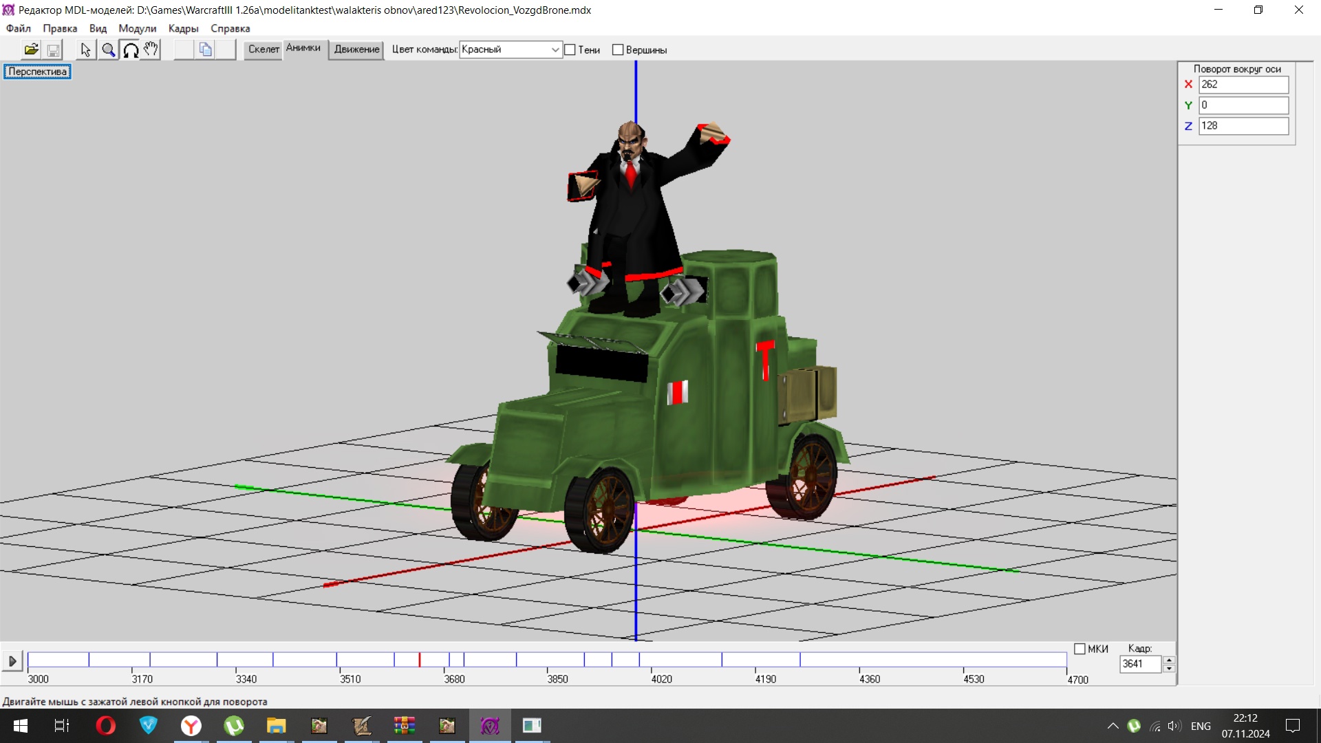Viewport: 1321px width, 743px height.
Task: Click the open file folder icon
Action: tap(31, 50)
